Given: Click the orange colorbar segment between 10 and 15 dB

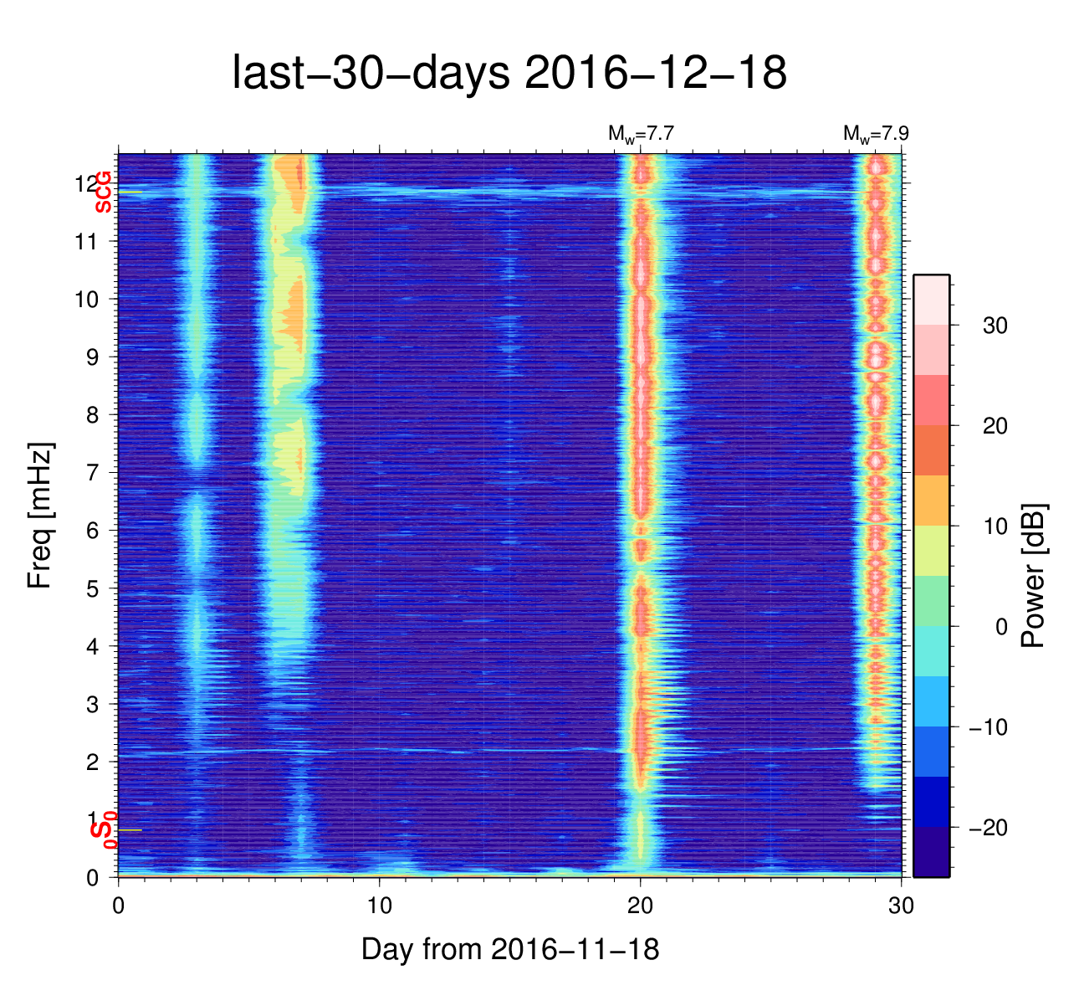Looking at the screenshot, I should 931,501.
